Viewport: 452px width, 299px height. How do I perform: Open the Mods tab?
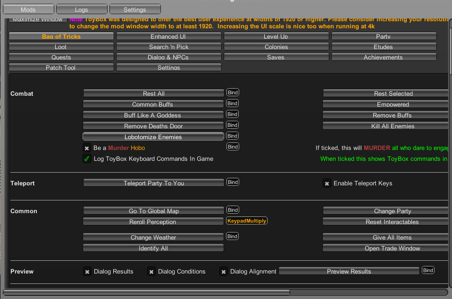(28, 9)
